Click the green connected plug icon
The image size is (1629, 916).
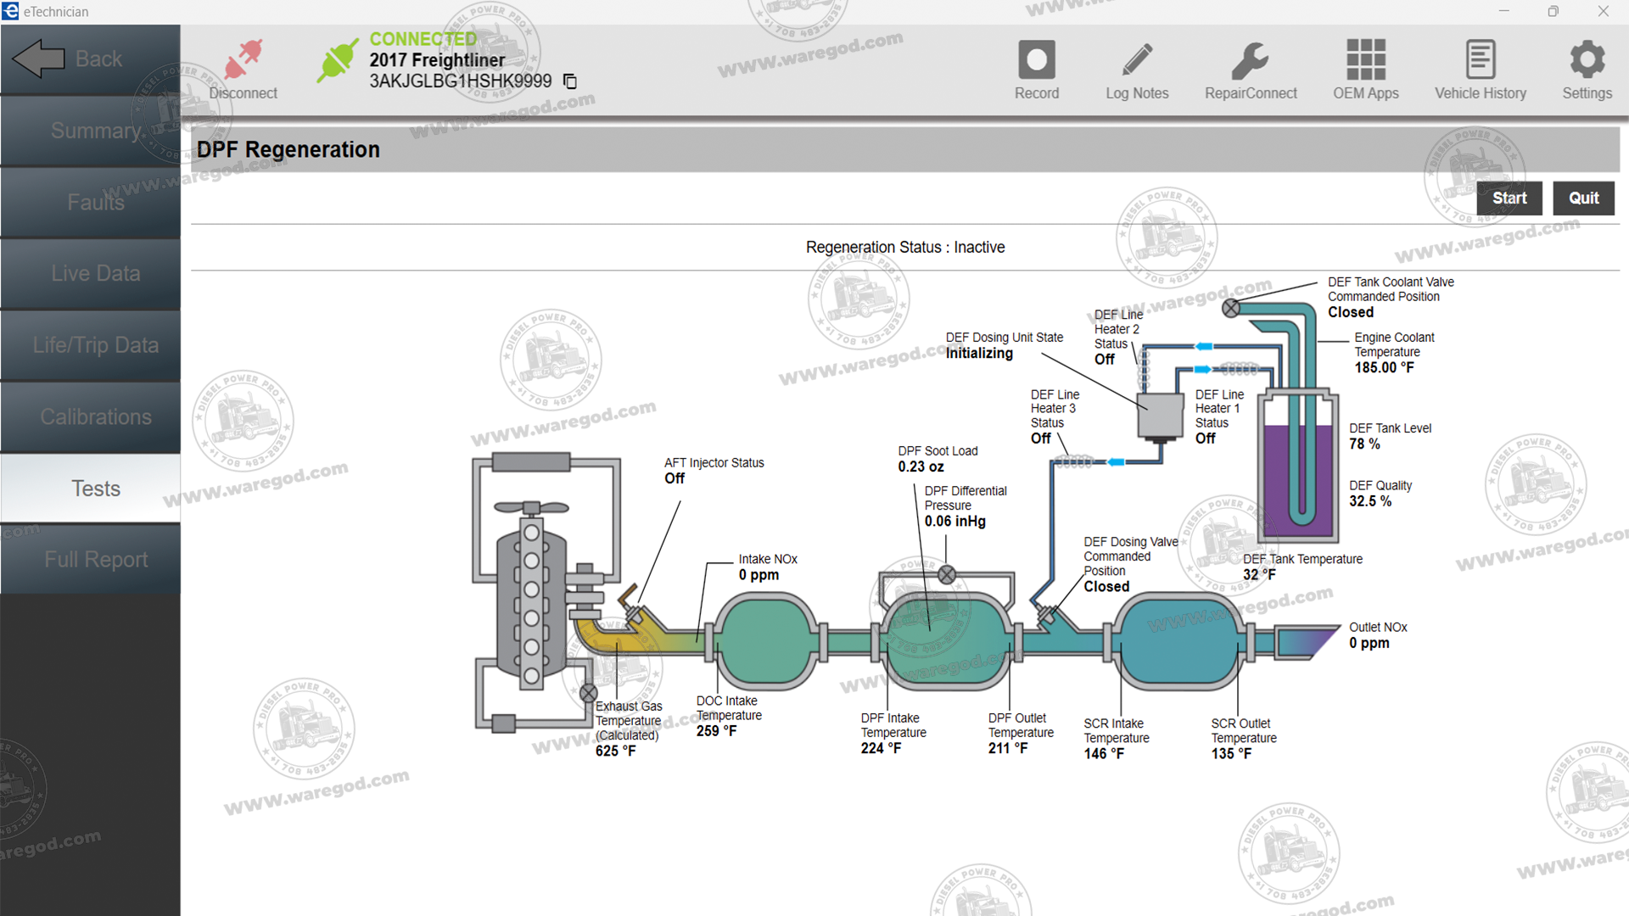pos(337,60)
